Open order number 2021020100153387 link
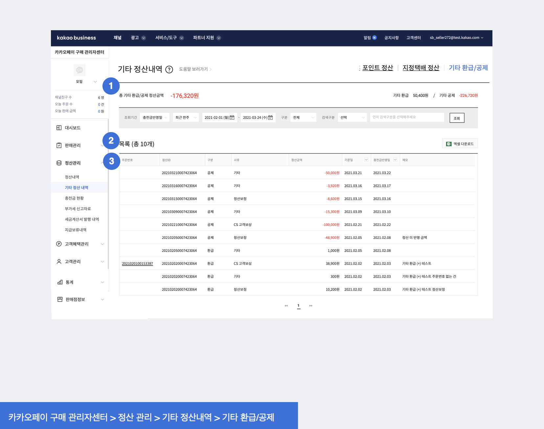This screenshot has height=429, width=544. [x=138, y=263]
